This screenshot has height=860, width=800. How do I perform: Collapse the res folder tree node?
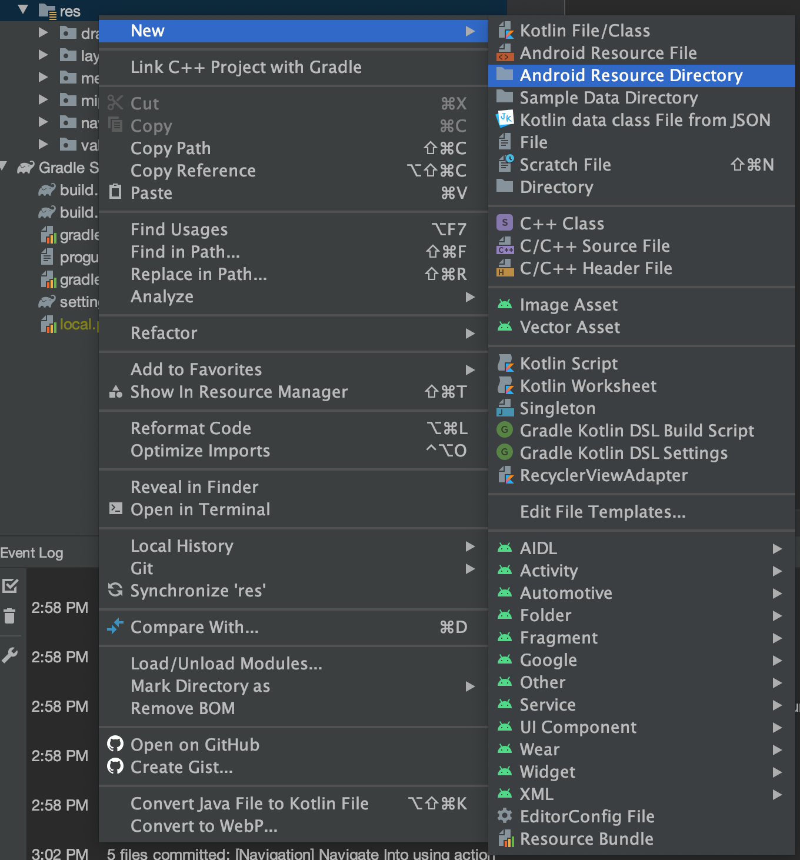point(23,9)
